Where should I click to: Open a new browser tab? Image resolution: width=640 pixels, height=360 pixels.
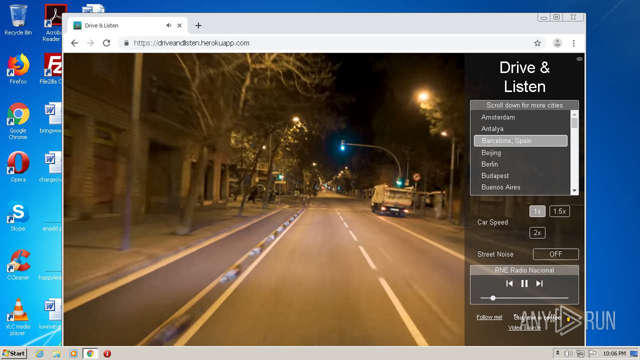pos(198,25)
